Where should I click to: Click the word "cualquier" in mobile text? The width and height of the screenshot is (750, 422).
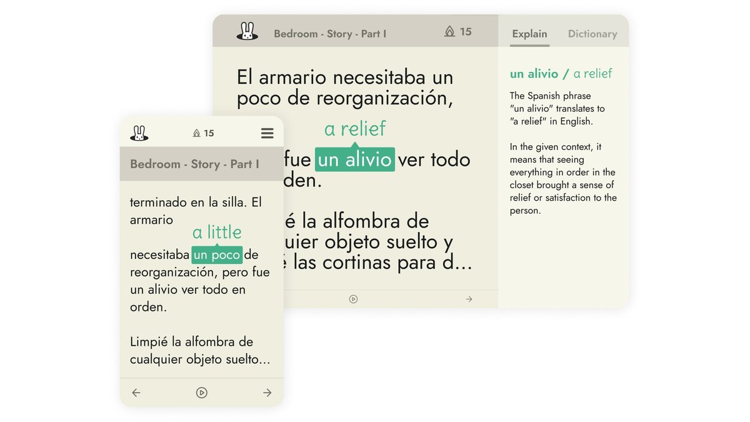coord(156,359)
